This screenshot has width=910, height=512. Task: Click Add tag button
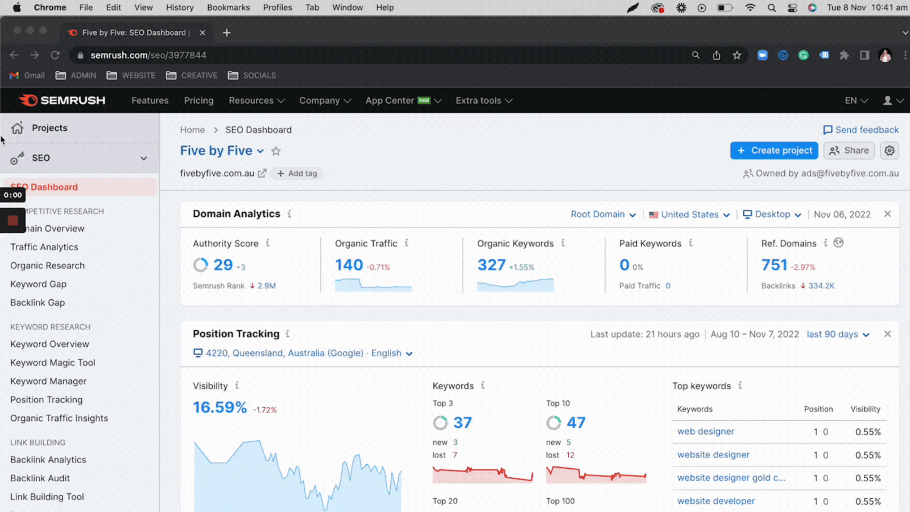pos(297,174)
